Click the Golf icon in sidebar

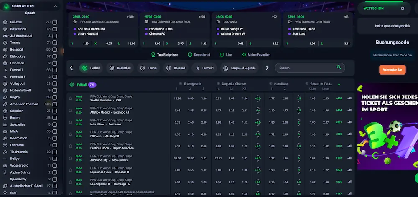[x=5, y=193]
